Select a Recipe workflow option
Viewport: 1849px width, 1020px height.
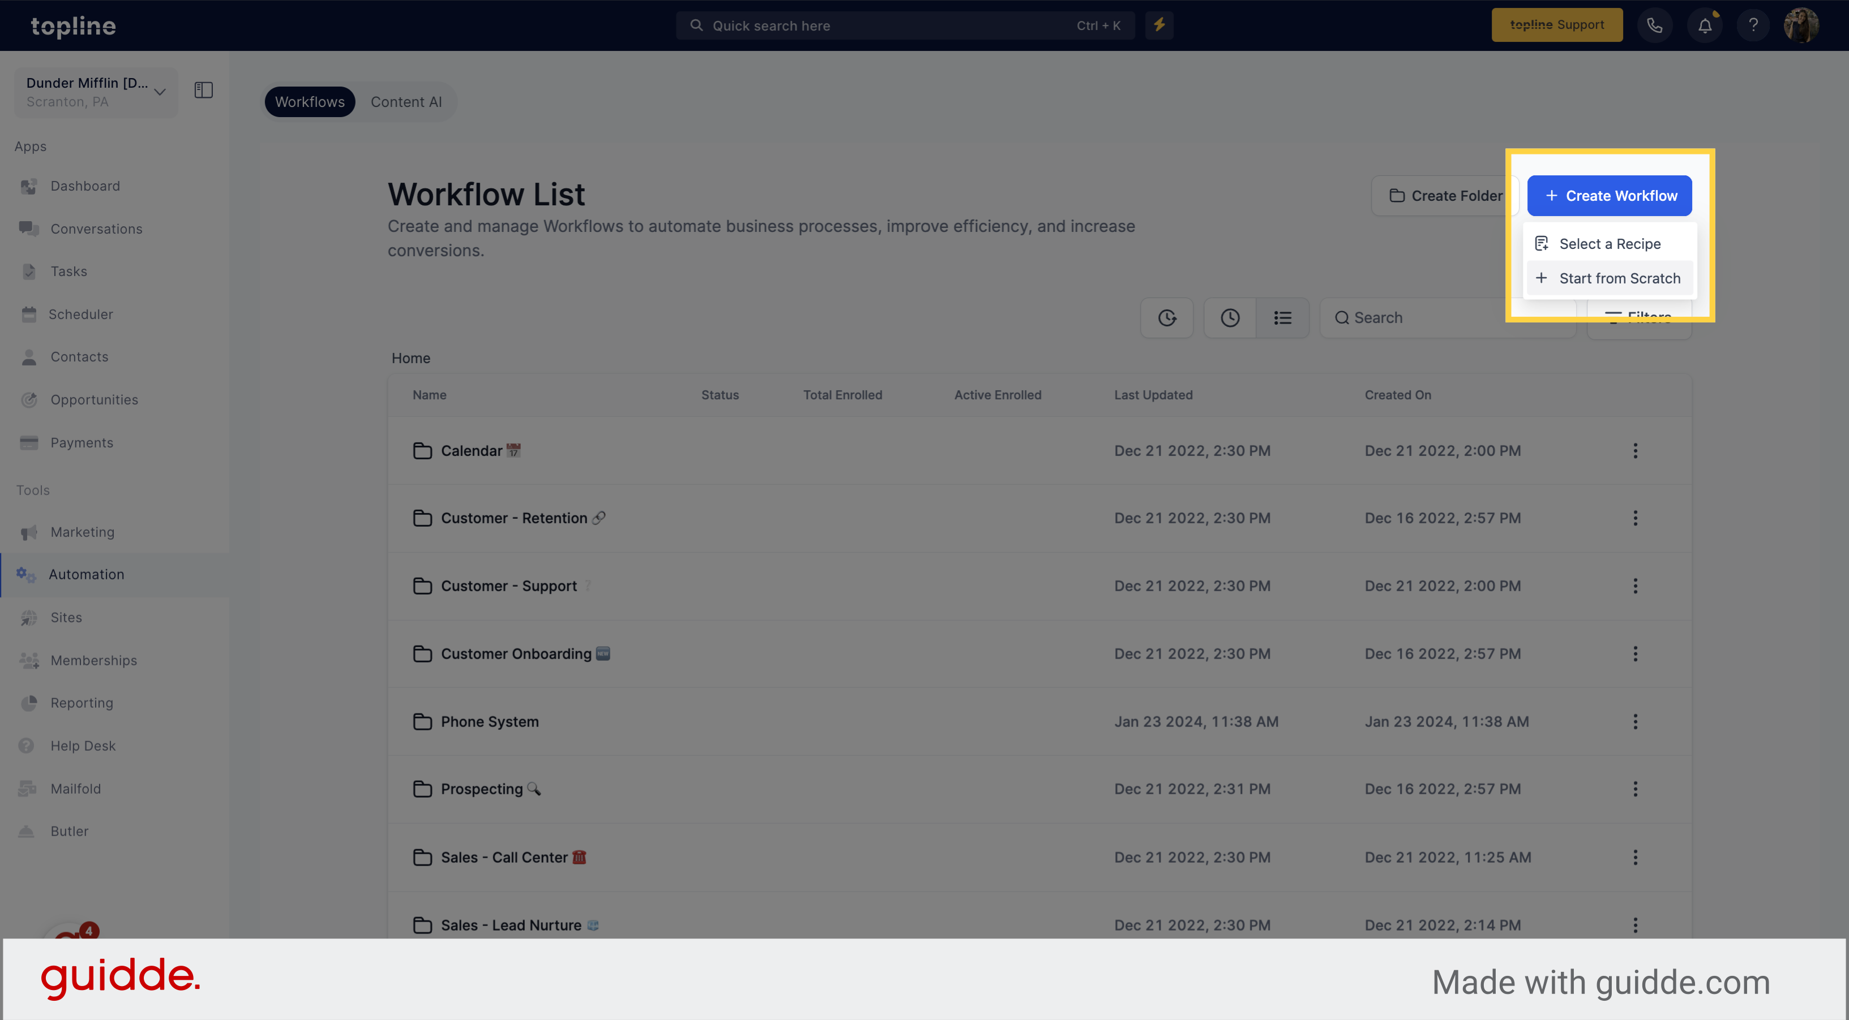(x=1610, y=244)
